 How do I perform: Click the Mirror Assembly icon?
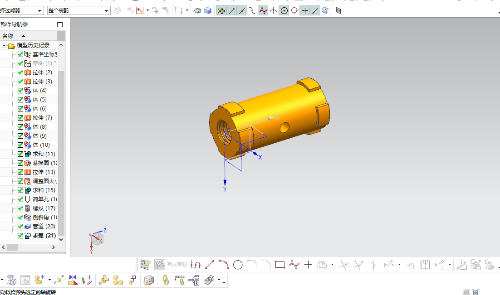tap(73, 280)
